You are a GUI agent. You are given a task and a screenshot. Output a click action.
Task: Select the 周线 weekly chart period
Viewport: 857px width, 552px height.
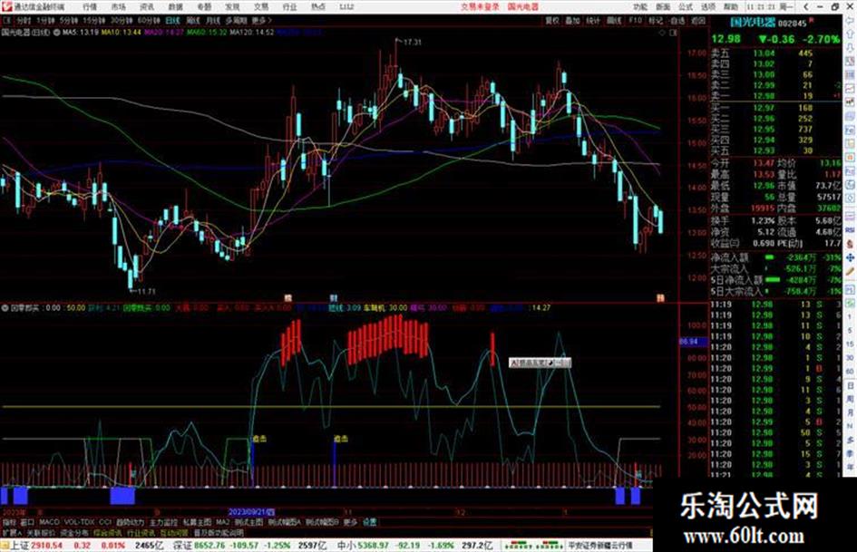[x=193, y=20]
